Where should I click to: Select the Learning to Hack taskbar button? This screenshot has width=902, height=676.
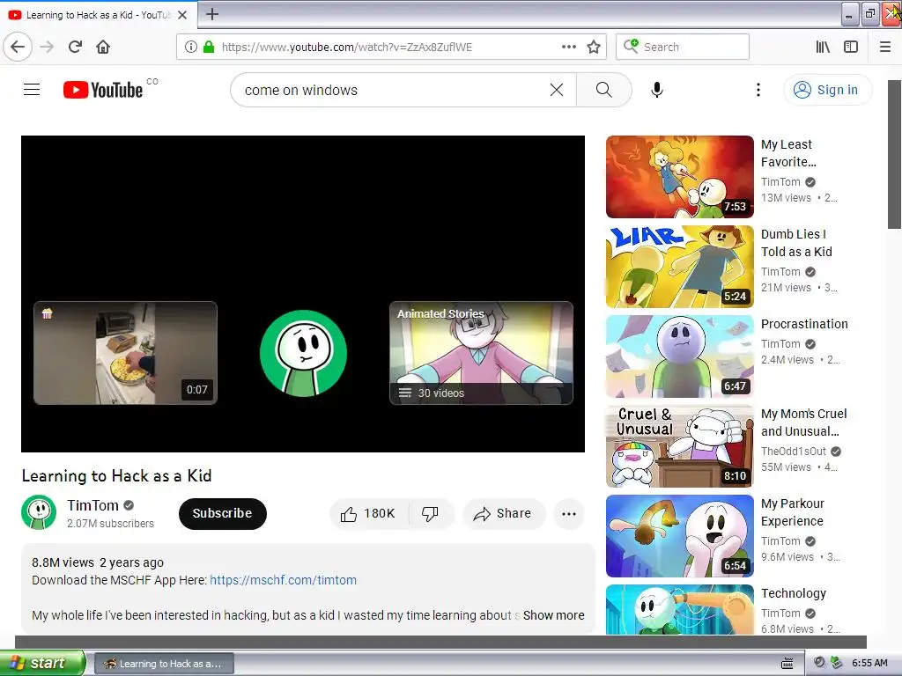coord(163,664)
